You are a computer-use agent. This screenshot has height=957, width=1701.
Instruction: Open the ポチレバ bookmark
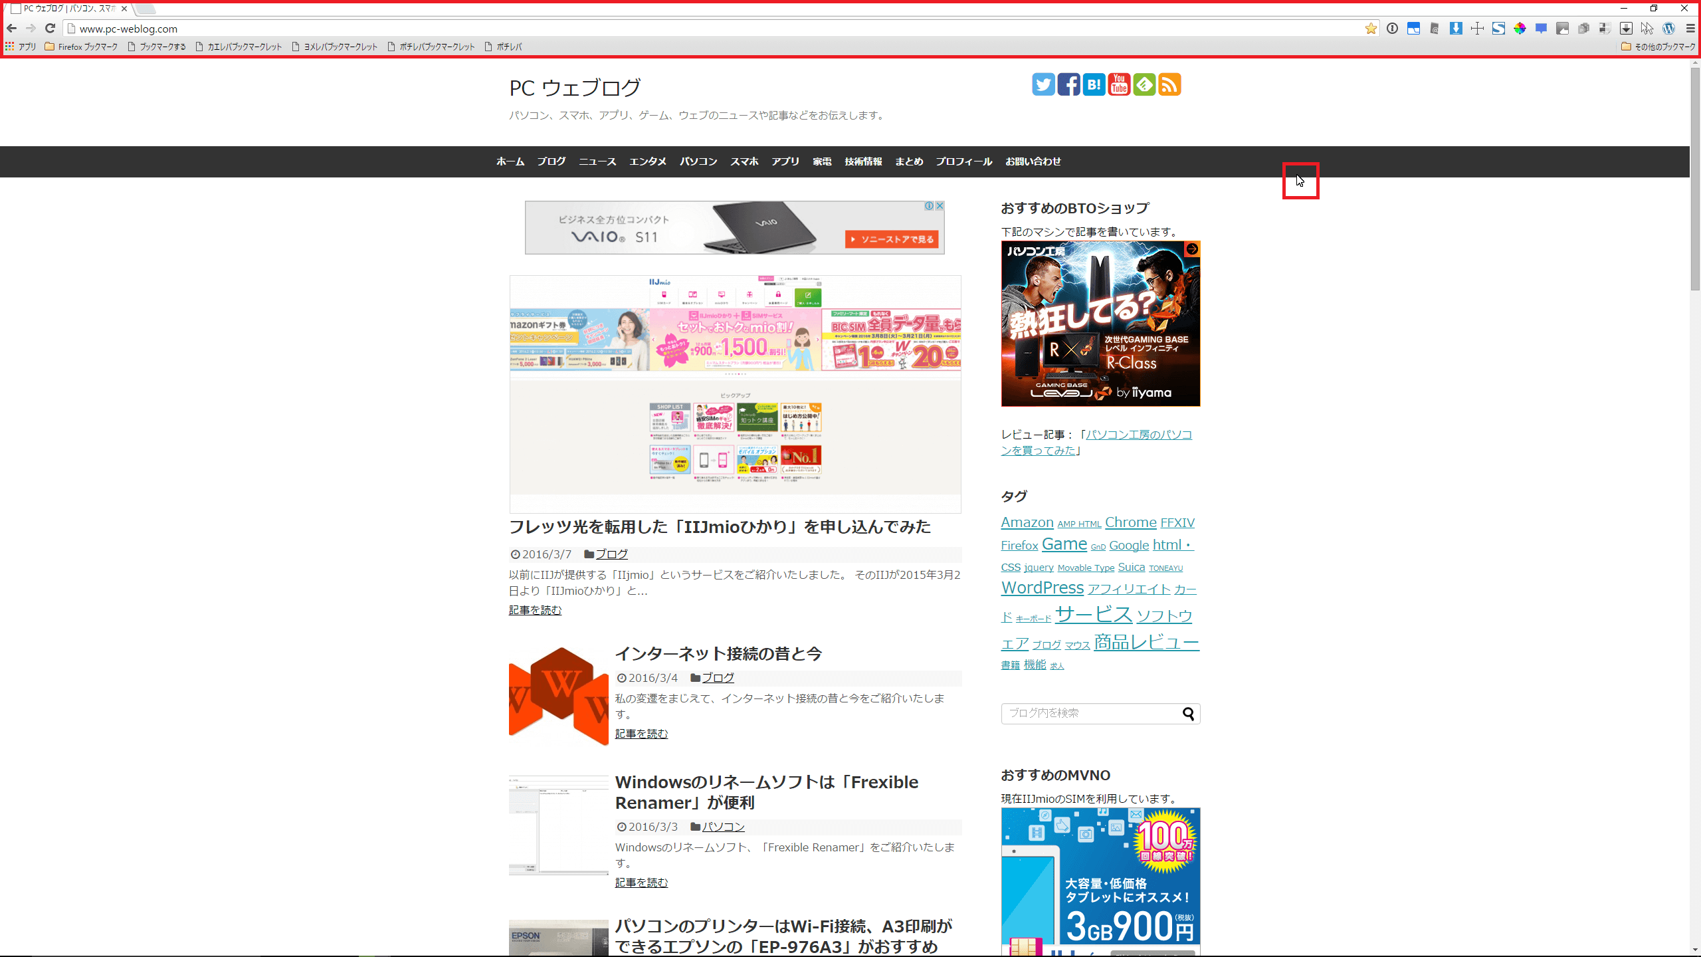(x=503, y=47)
